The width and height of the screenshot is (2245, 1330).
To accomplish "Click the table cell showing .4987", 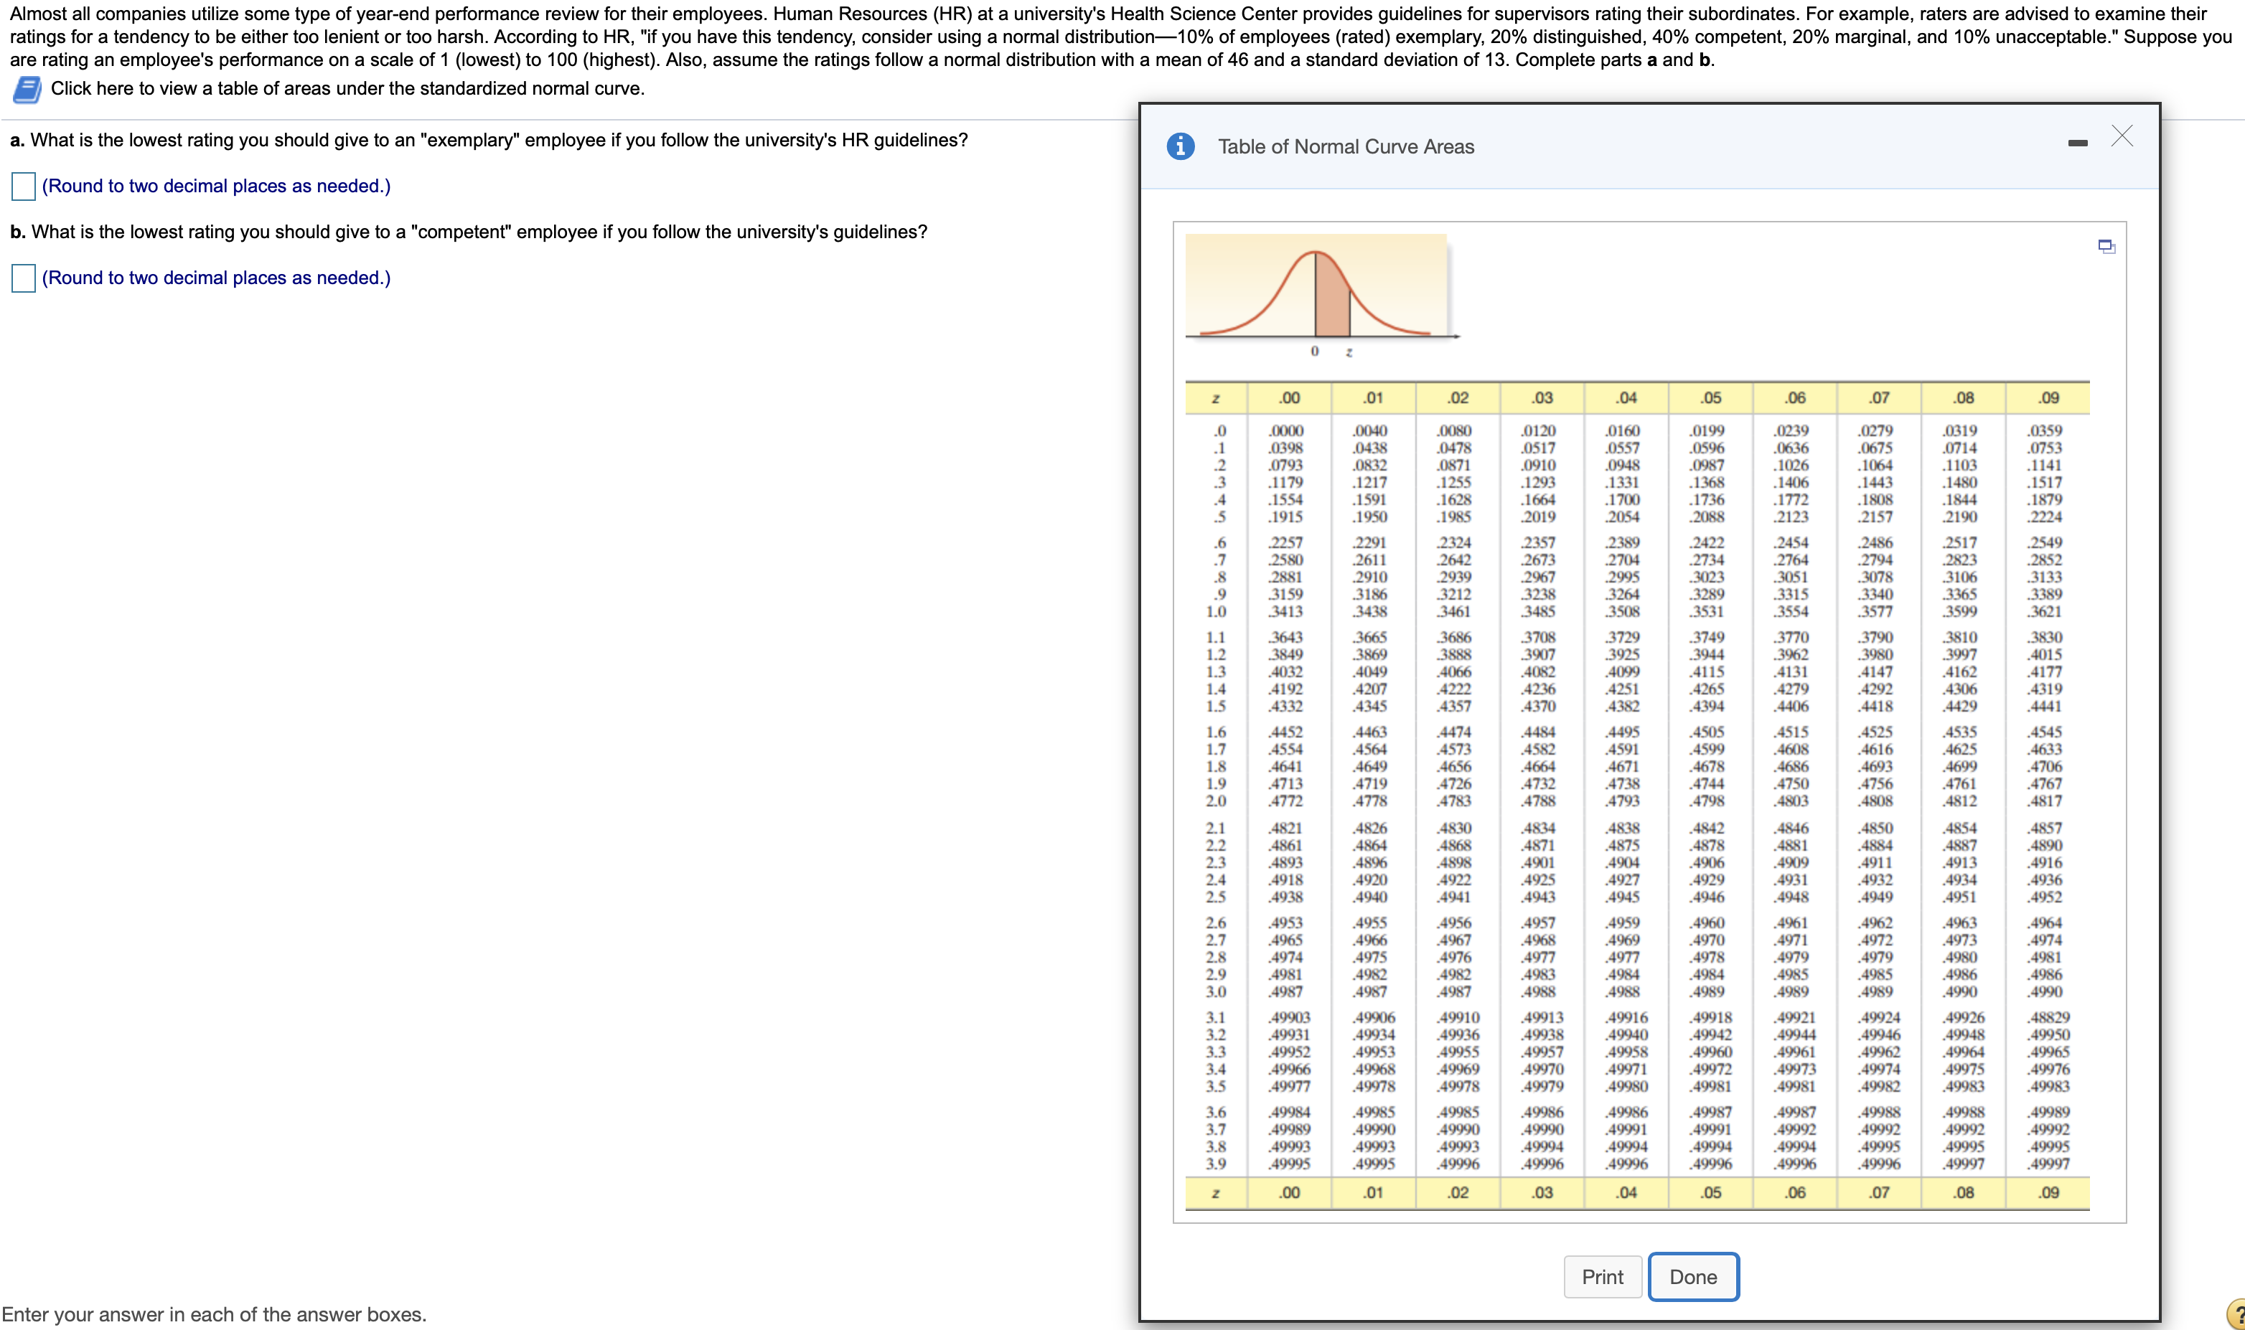I will coord(1289,991).
